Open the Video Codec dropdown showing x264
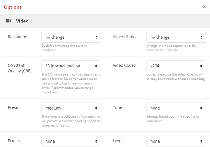 point(176,66)
